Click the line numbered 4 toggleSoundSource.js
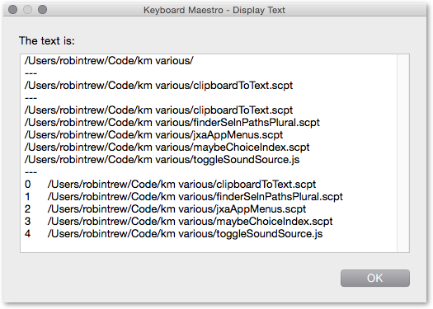Viewport: 433px width, 309px height. (x=173, y=234)
